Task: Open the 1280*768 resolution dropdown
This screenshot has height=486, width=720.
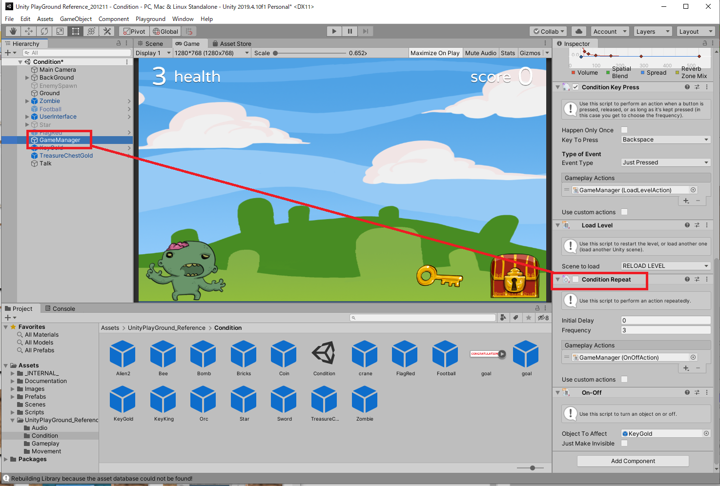Action: tap(212, 53)
